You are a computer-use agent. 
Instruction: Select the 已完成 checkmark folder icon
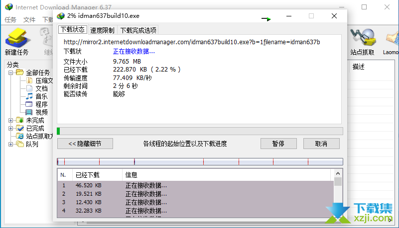click(20, 128)
